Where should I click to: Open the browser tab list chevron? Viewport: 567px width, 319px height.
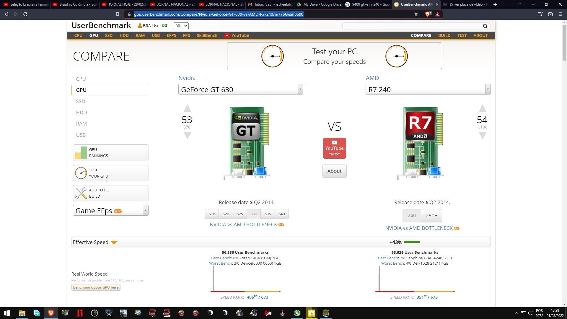[x=519, y=4]
